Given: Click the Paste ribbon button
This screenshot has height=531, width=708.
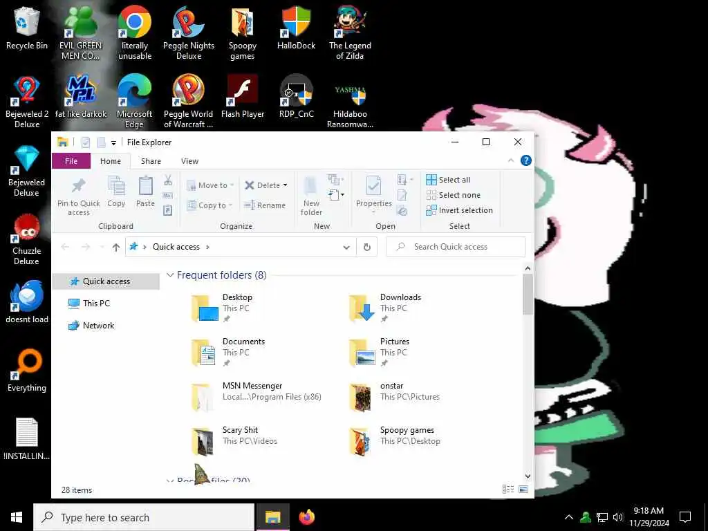Looking at the screenshot, I should [x=145, y=192].
